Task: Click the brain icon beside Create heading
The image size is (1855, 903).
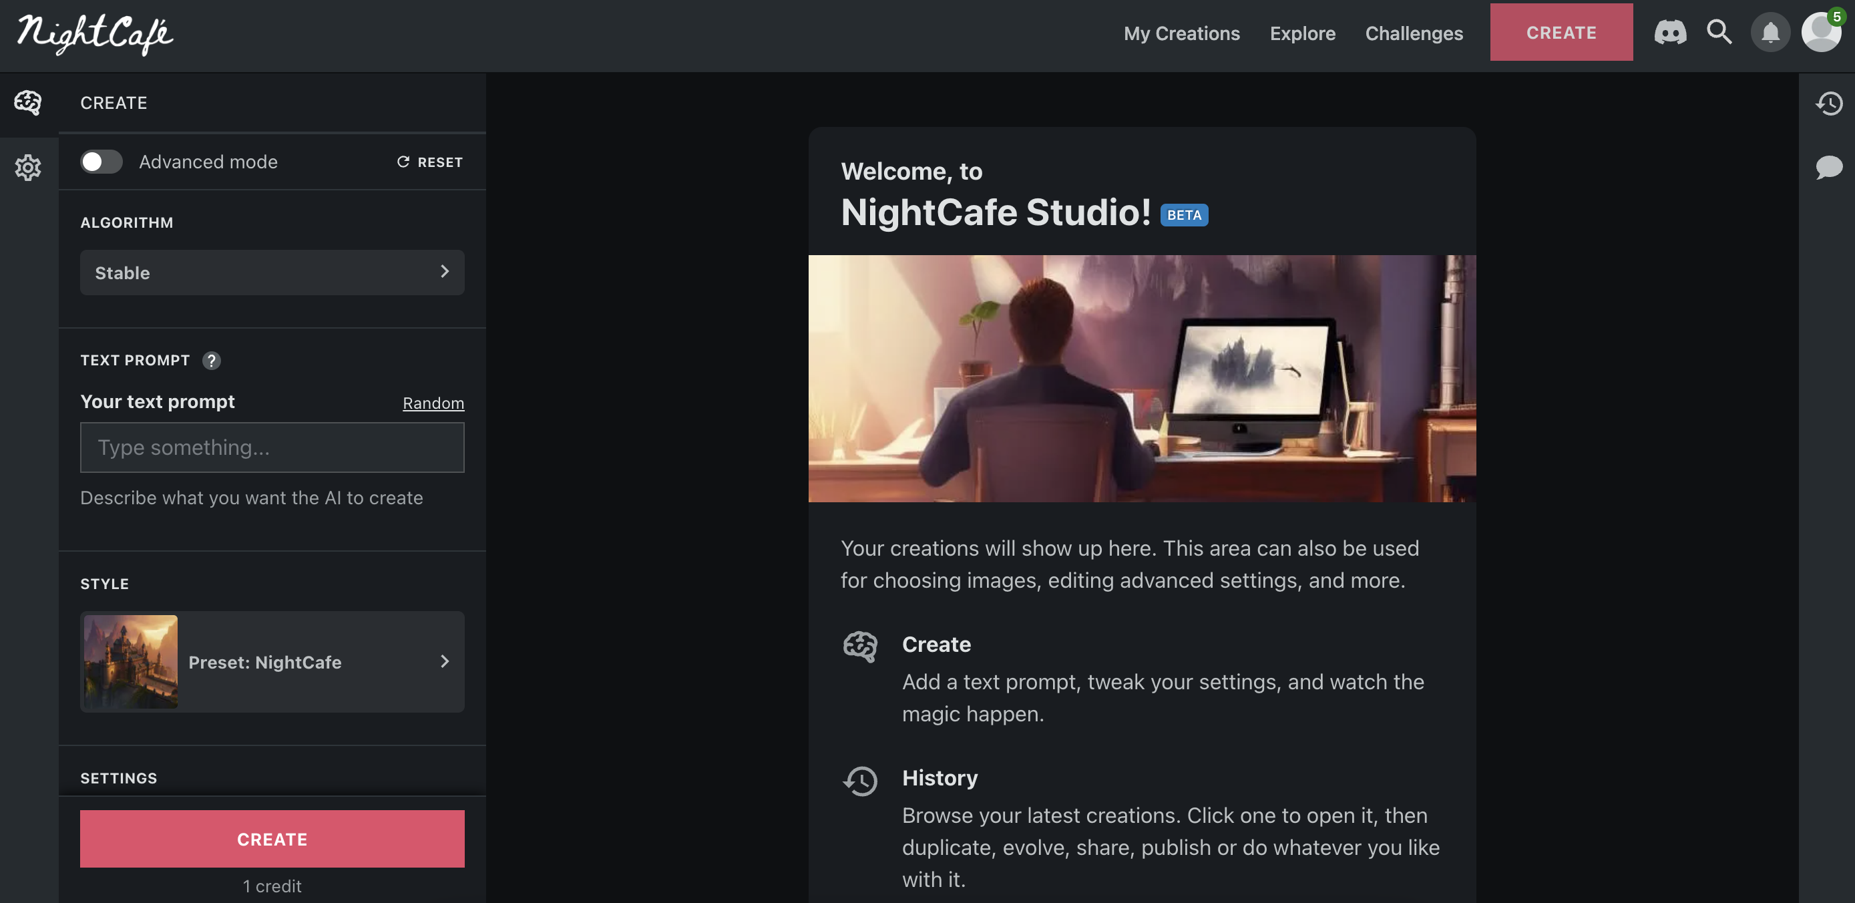Action: 860,646
